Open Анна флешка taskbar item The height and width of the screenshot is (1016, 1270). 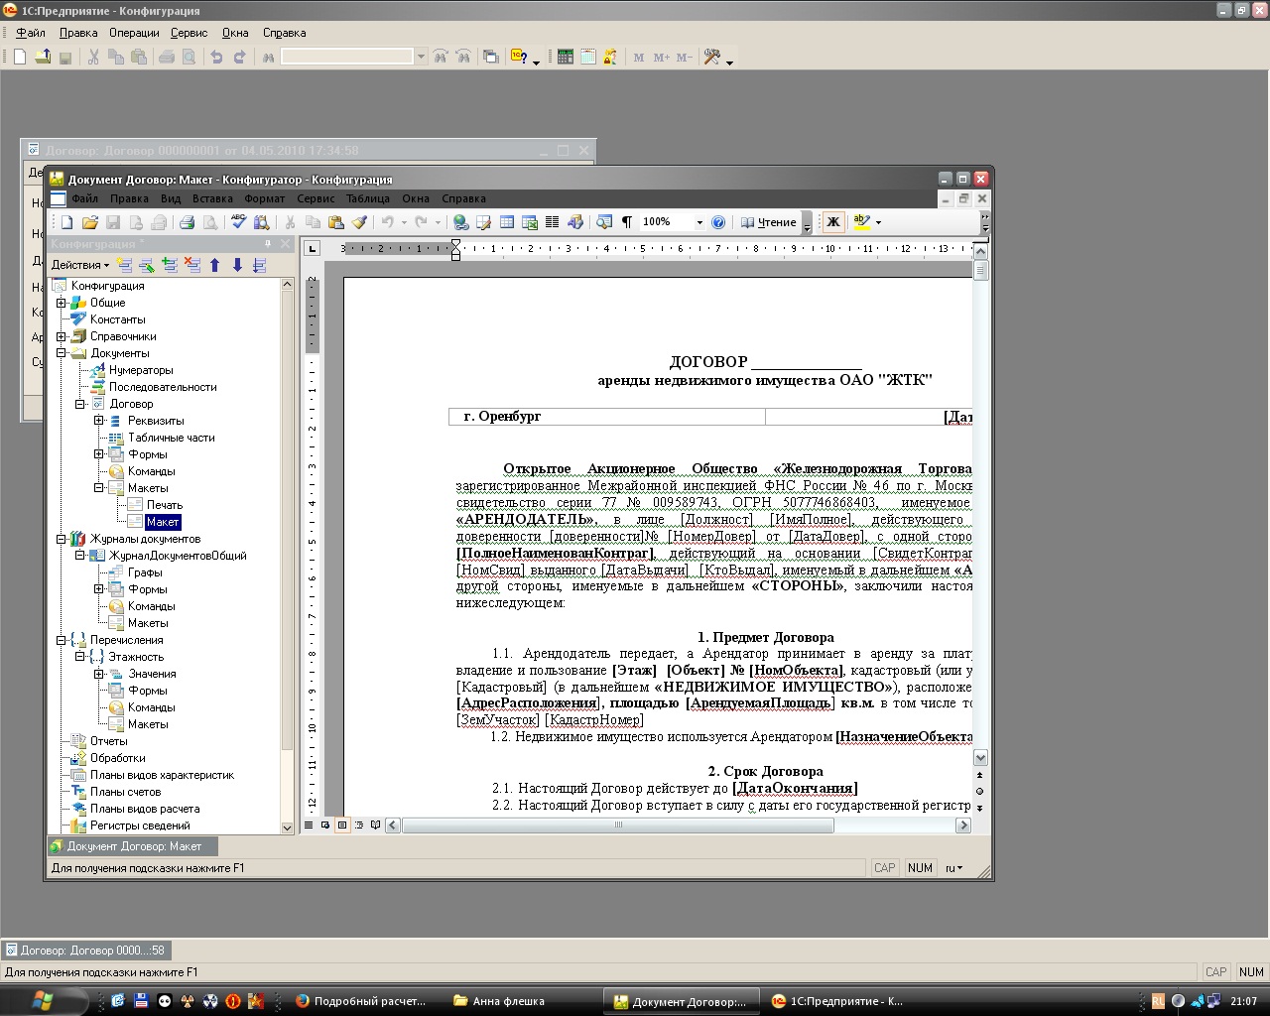coord(508,1001)
